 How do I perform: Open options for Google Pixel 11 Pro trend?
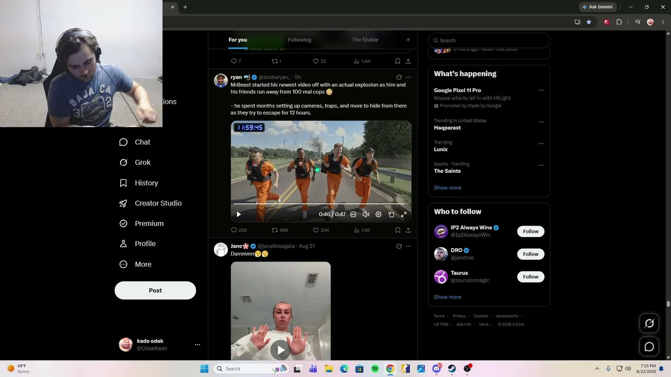click(x=541, y=90)
